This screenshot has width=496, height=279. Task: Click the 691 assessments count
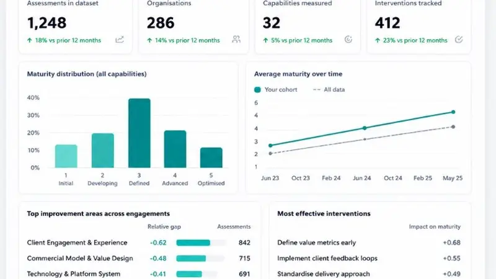[244, 274]
